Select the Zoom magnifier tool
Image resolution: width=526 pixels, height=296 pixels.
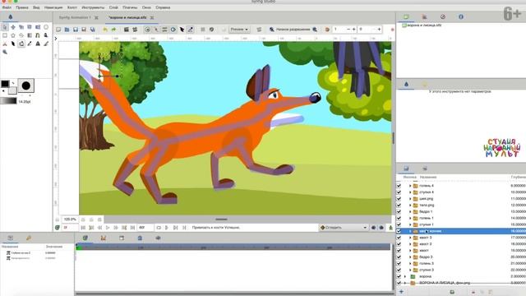click(x=5, y=52)
